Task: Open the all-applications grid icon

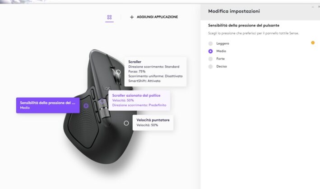Action: coord(109,17)
